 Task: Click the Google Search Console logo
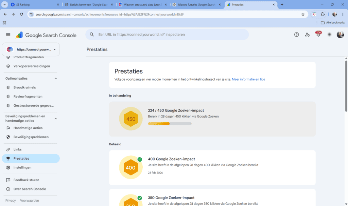pos(46,35)
